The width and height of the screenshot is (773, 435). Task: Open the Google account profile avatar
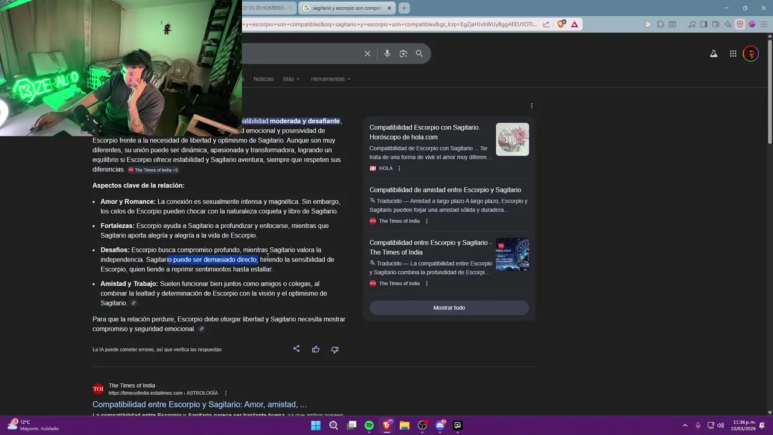[751, 54]
